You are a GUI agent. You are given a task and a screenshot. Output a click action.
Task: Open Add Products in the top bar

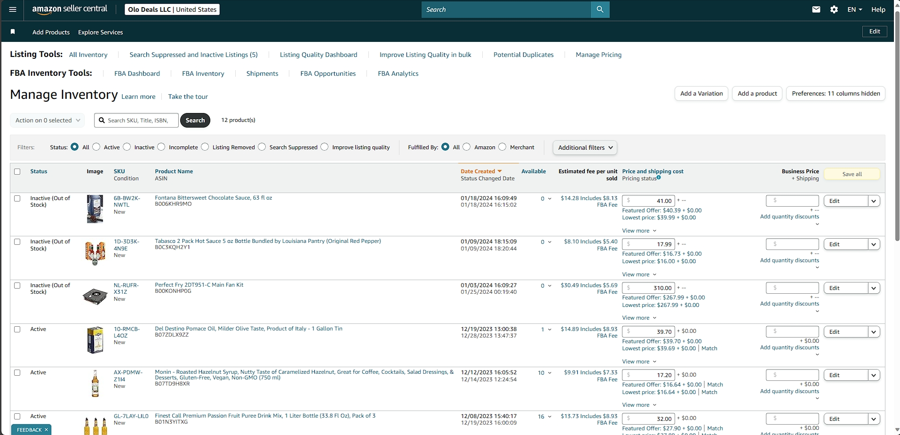click(51, 32)
